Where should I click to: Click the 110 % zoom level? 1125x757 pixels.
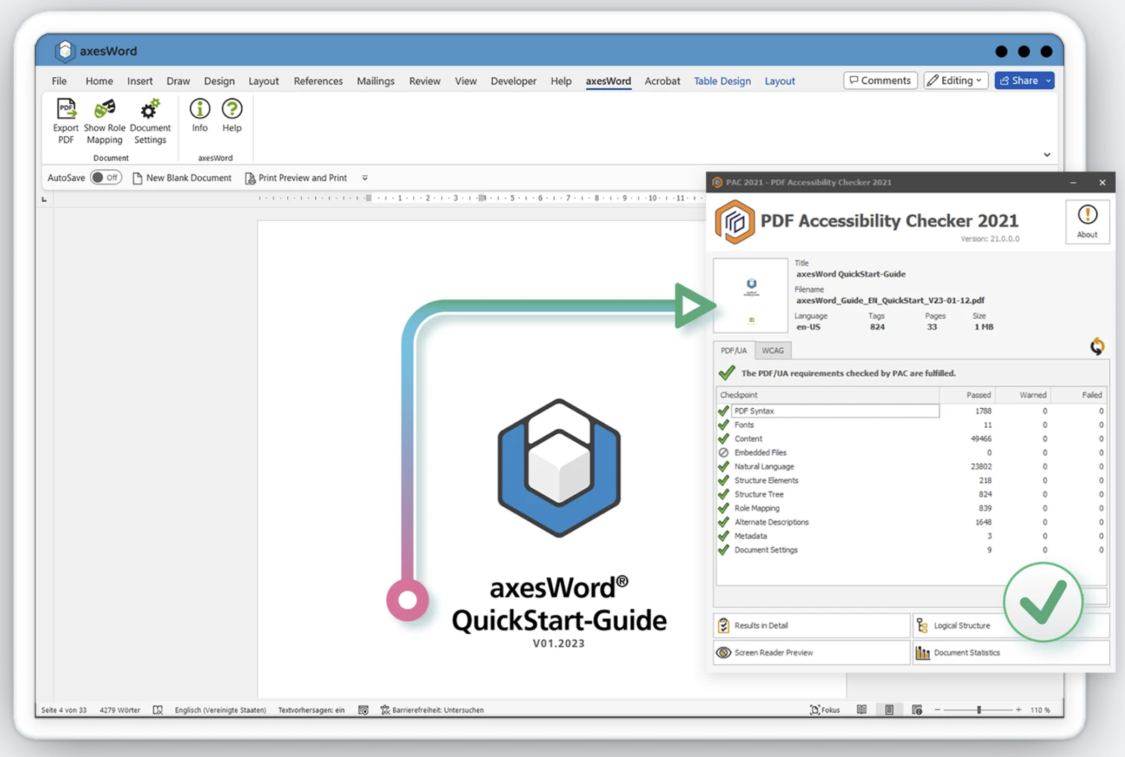point(1040,710)
